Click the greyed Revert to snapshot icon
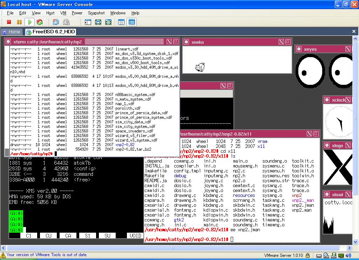 coord(66,22)
